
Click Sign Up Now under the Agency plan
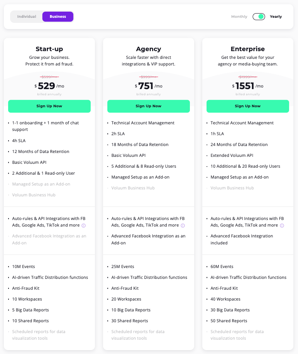point(148,106)
